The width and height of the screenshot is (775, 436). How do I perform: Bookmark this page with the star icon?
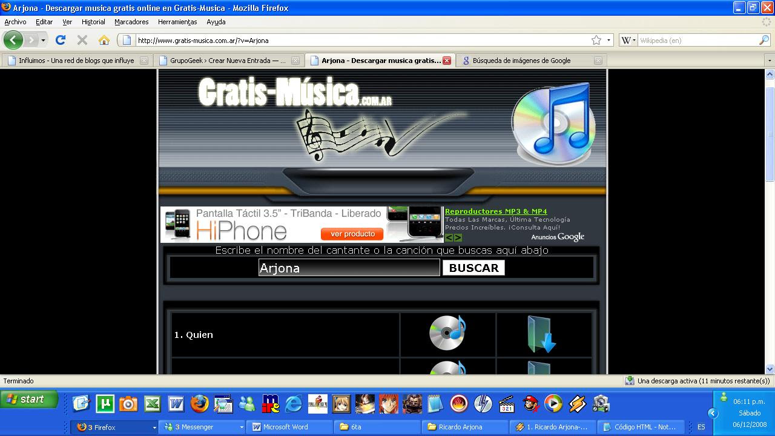[596, 41]
